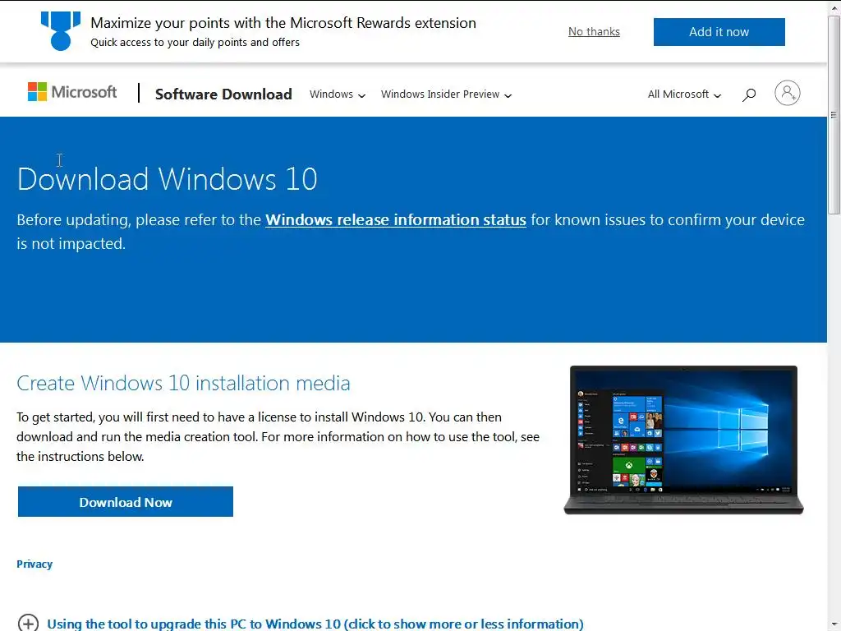The height and width of the screenshot is (631, 841).
Task: Open the Software Download home link
Action: point(223,94)
